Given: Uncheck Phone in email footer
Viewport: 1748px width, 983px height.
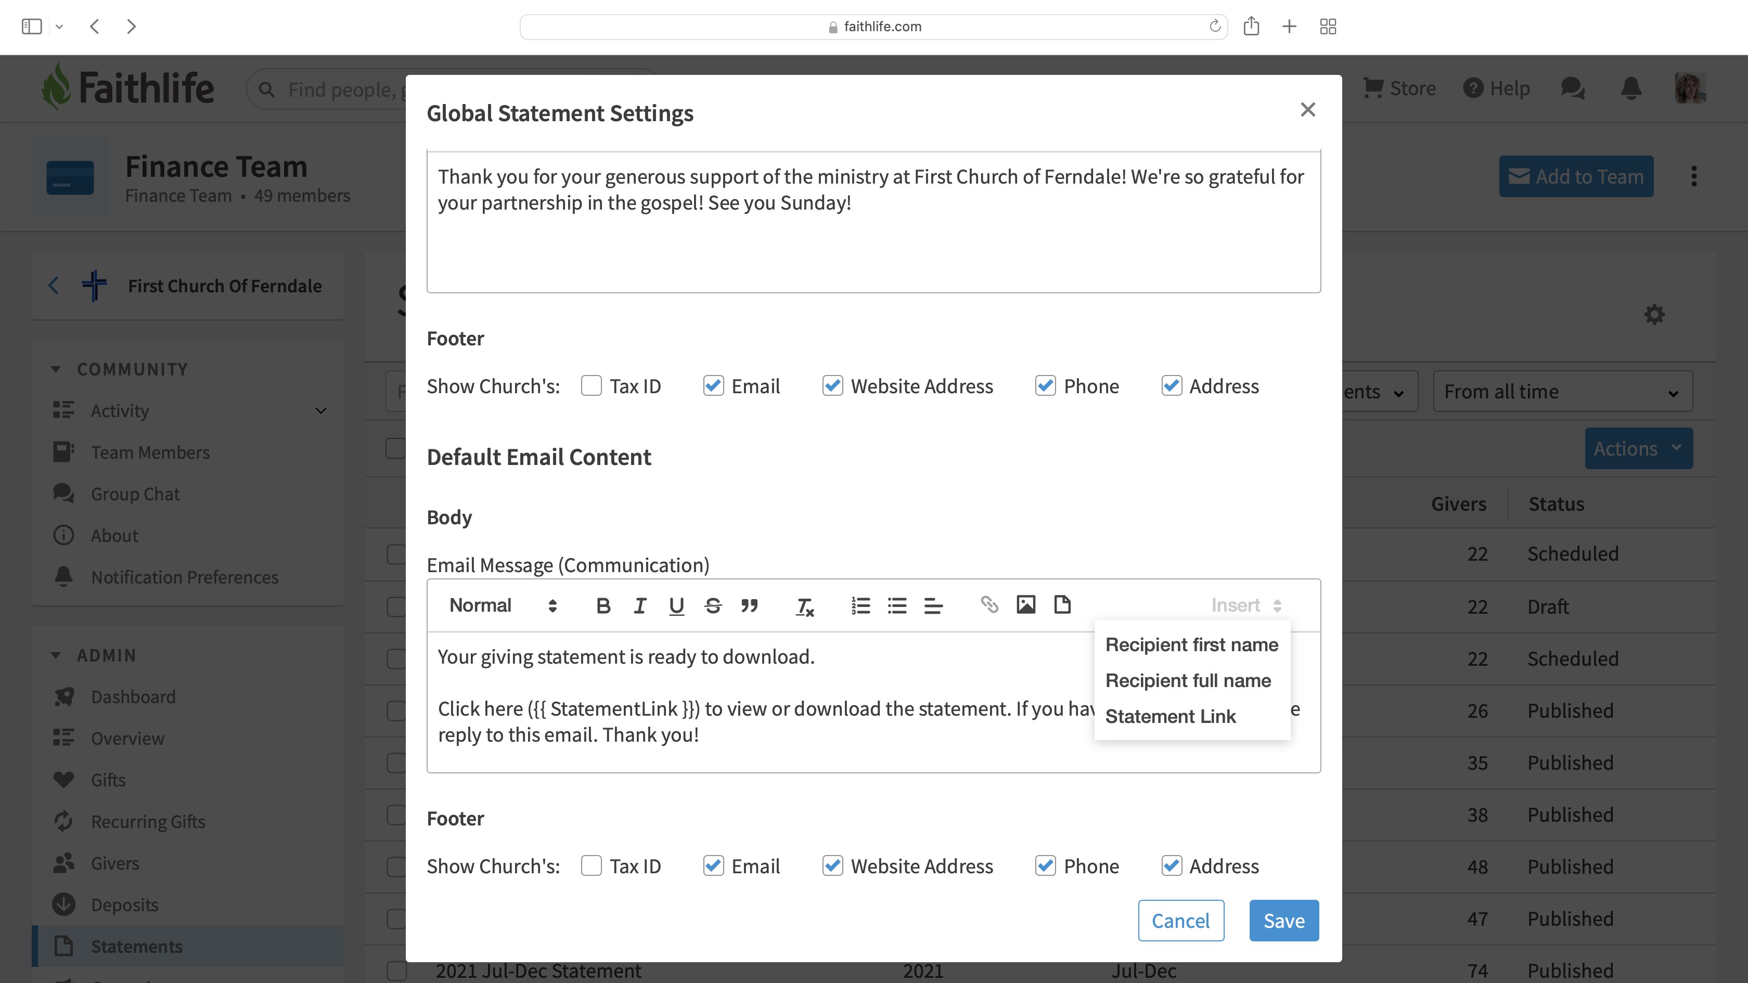Looking at the screenshot, I should click(1046, 865).
